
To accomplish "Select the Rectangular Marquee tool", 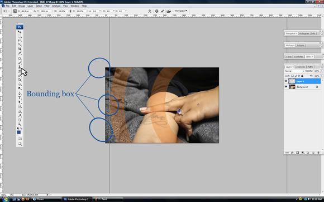I will [x=20, y=36].
